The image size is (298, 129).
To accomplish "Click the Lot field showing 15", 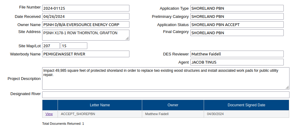I will tap(74, 46).
